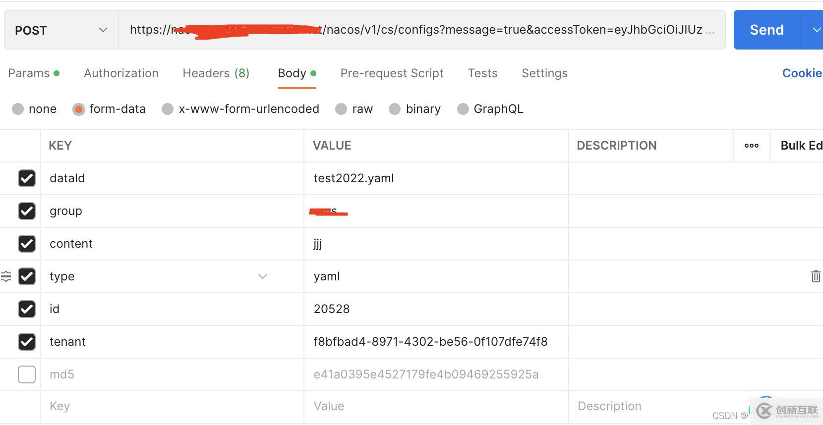Click the trash icon on type row
Viewport: 823px width, 425px height.
[x=815, y=276]
